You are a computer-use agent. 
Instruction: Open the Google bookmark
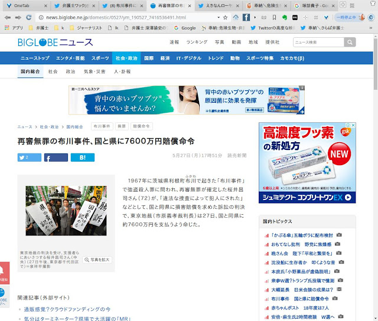(x=185, y=28)
